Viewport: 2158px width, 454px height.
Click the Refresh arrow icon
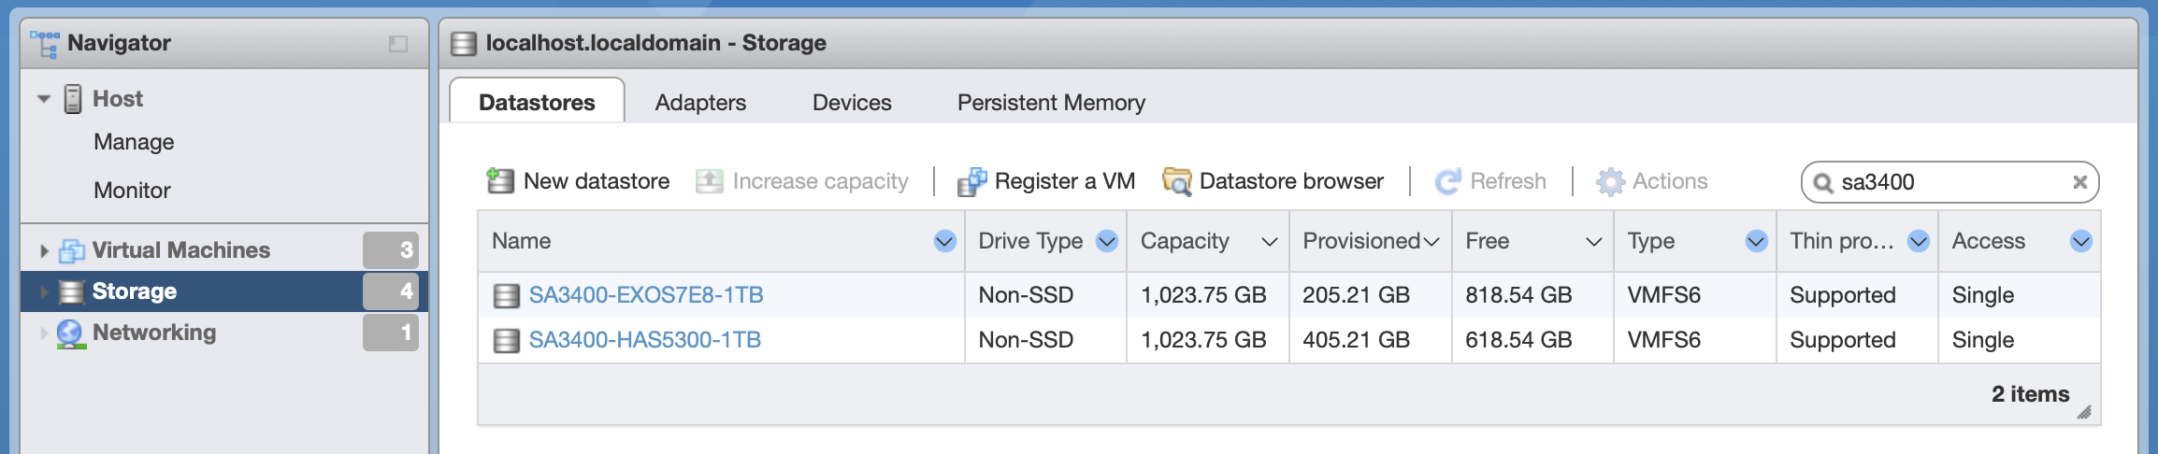coord(1448,181)
